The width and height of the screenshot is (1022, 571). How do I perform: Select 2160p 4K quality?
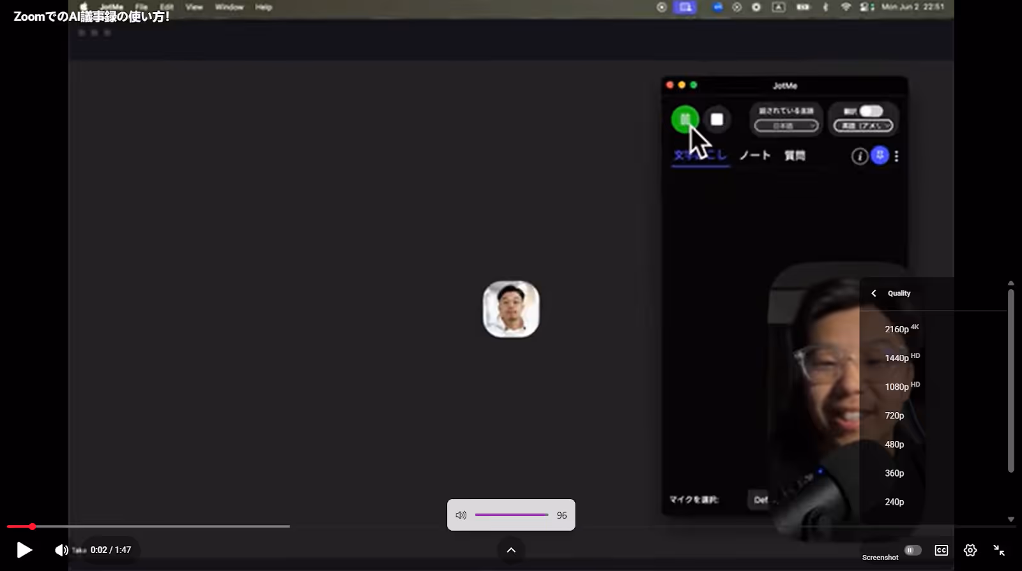[901, 329]
